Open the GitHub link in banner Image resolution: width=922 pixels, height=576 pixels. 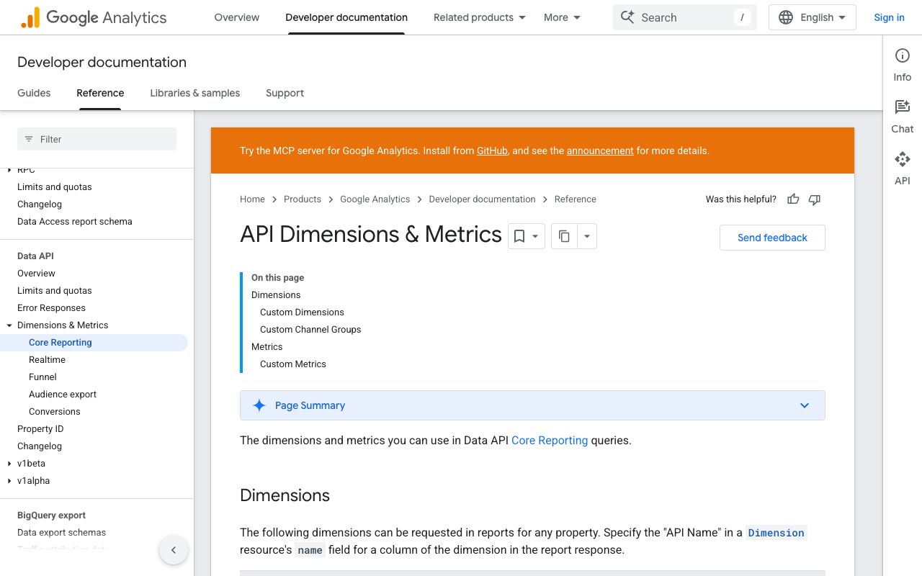pos(492,150)
